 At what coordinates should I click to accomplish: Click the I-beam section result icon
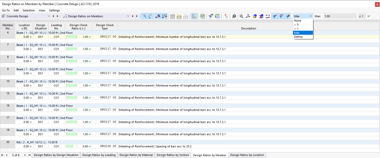pos(248,16)
